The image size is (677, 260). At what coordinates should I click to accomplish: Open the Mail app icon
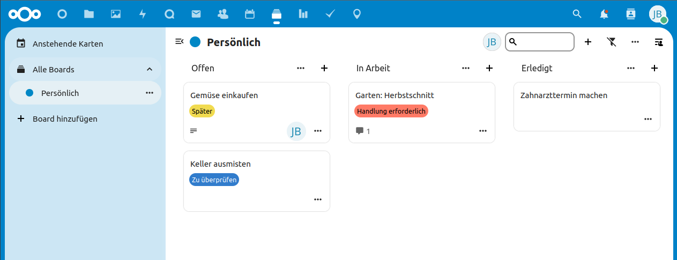coord(196,14)
